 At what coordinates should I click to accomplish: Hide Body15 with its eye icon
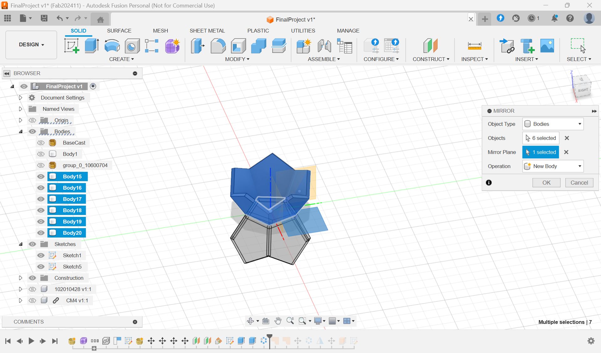coord(41,176)
